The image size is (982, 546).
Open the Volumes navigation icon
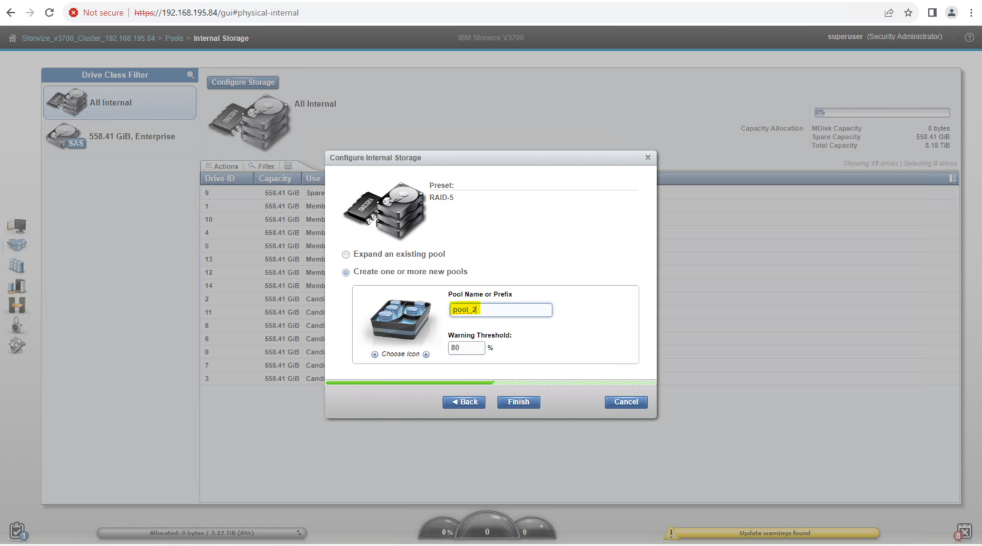[17, 265]
